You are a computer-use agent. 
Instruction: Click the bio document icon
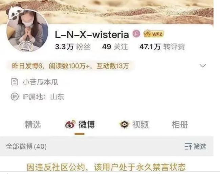tap(15, 82)
